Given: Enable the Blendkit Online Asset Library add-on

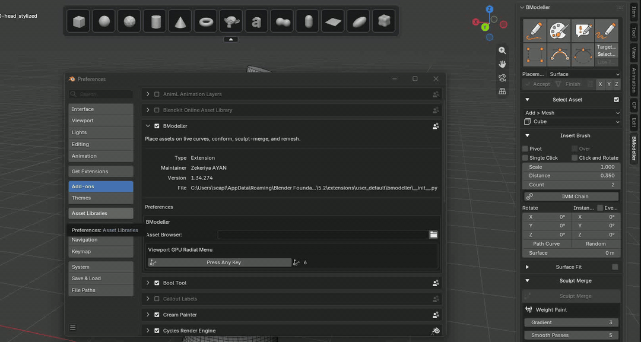Looking at the screenshot, I should pyautogui.click(x=157, y=110).
